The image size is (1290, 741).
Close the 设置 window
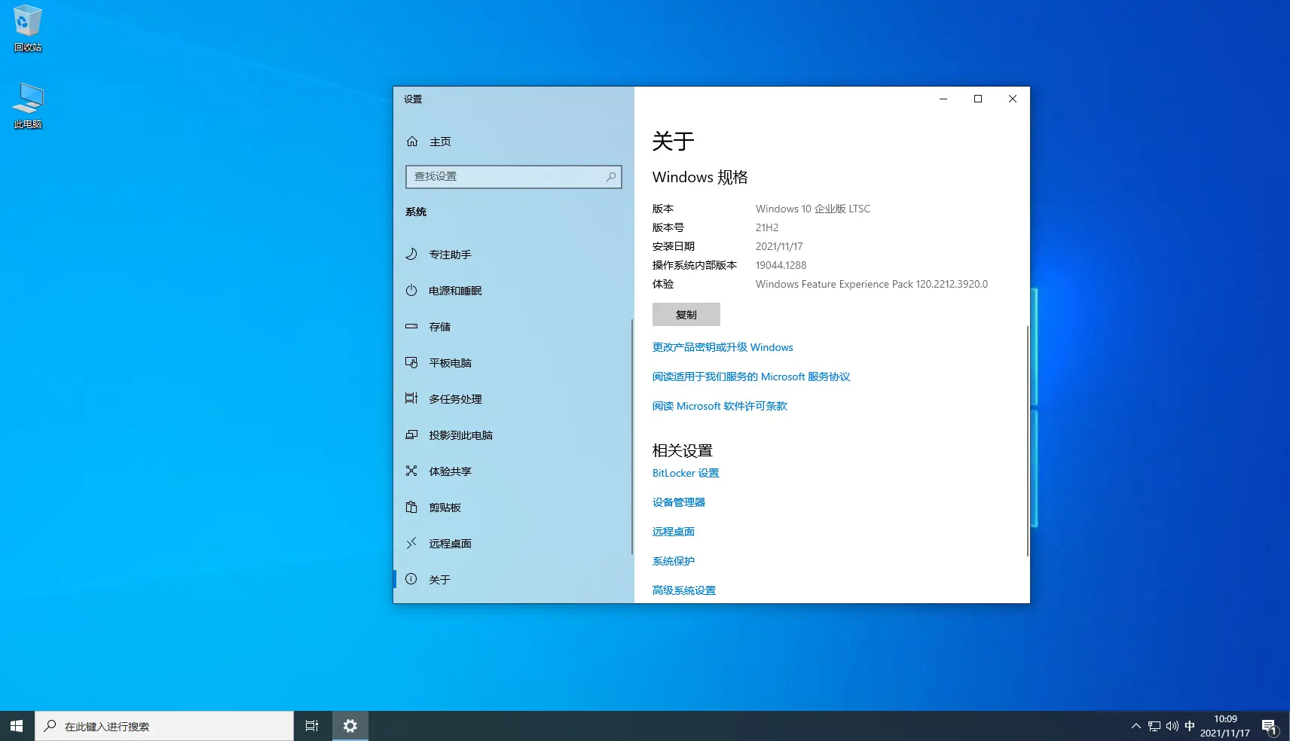[x=1013, y=99]
